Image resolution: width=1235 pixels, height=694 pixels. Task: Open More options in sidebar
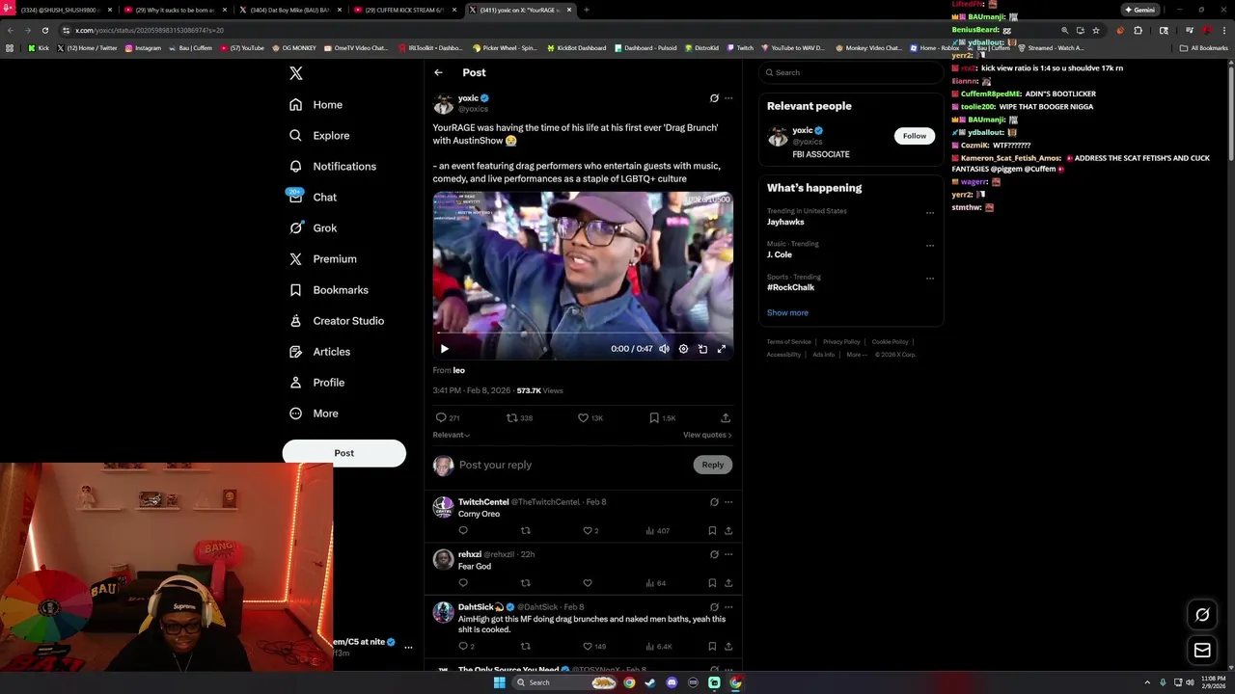click(314, 414)
